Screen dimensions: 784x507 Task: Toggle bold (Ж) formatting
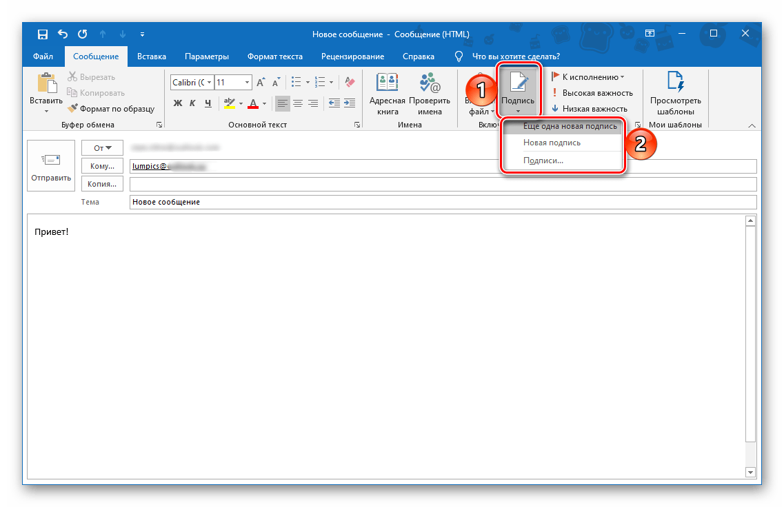tap(177, 103)
